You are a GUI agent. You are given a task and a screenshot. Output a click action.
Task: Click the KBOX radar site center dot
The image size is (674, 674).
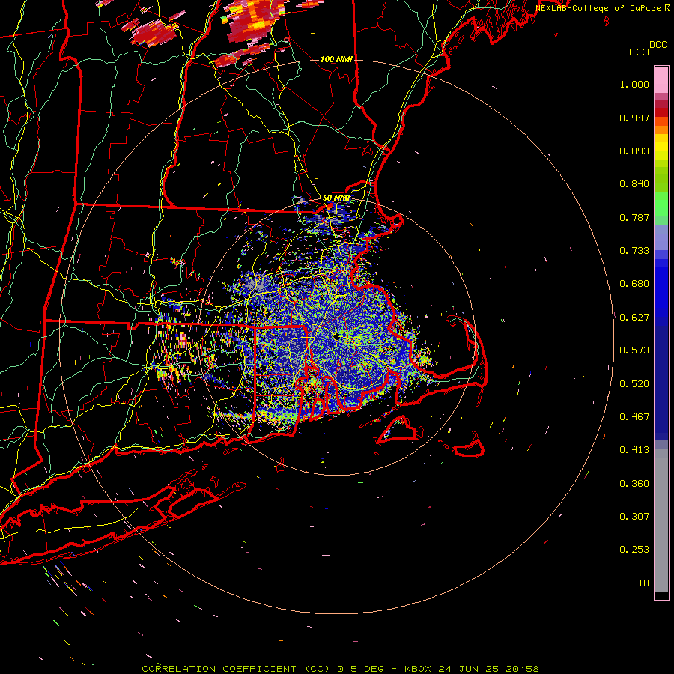[338, 336]
